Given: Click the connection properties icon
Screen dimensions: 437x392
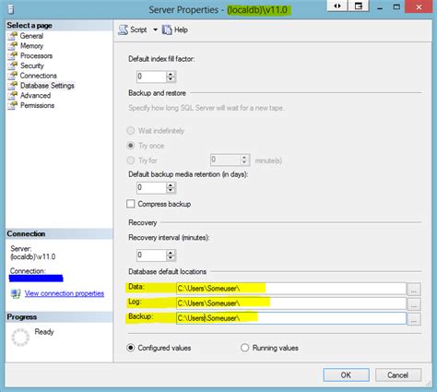Looking at the screenshot, I should (x=16, y=293).
